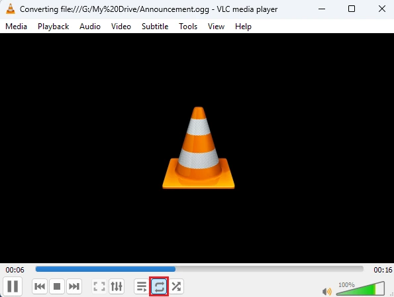Toggle random shuffle playback
The width and height of the screenshot is (394, 297).
[176, 286]
